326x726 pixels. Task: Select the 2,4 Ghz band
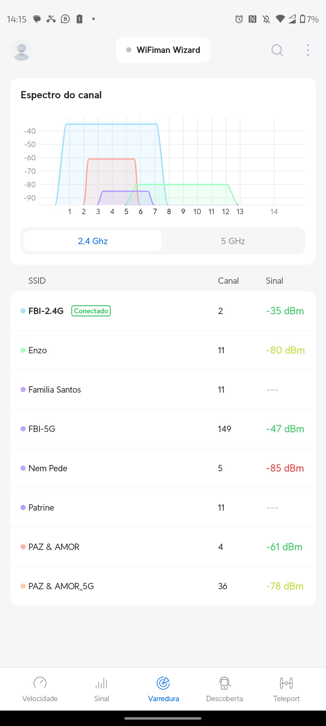(x=93, y=241)
